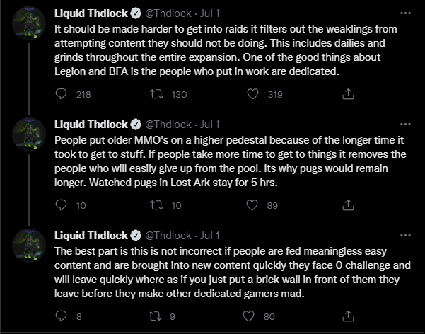
Task: Reply to the tweet about older MMO's
Action: (62, 205)
